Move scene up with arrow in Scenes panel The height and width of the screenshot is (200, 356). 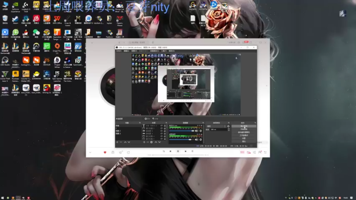pyautogui.click(x=125, y=142)
